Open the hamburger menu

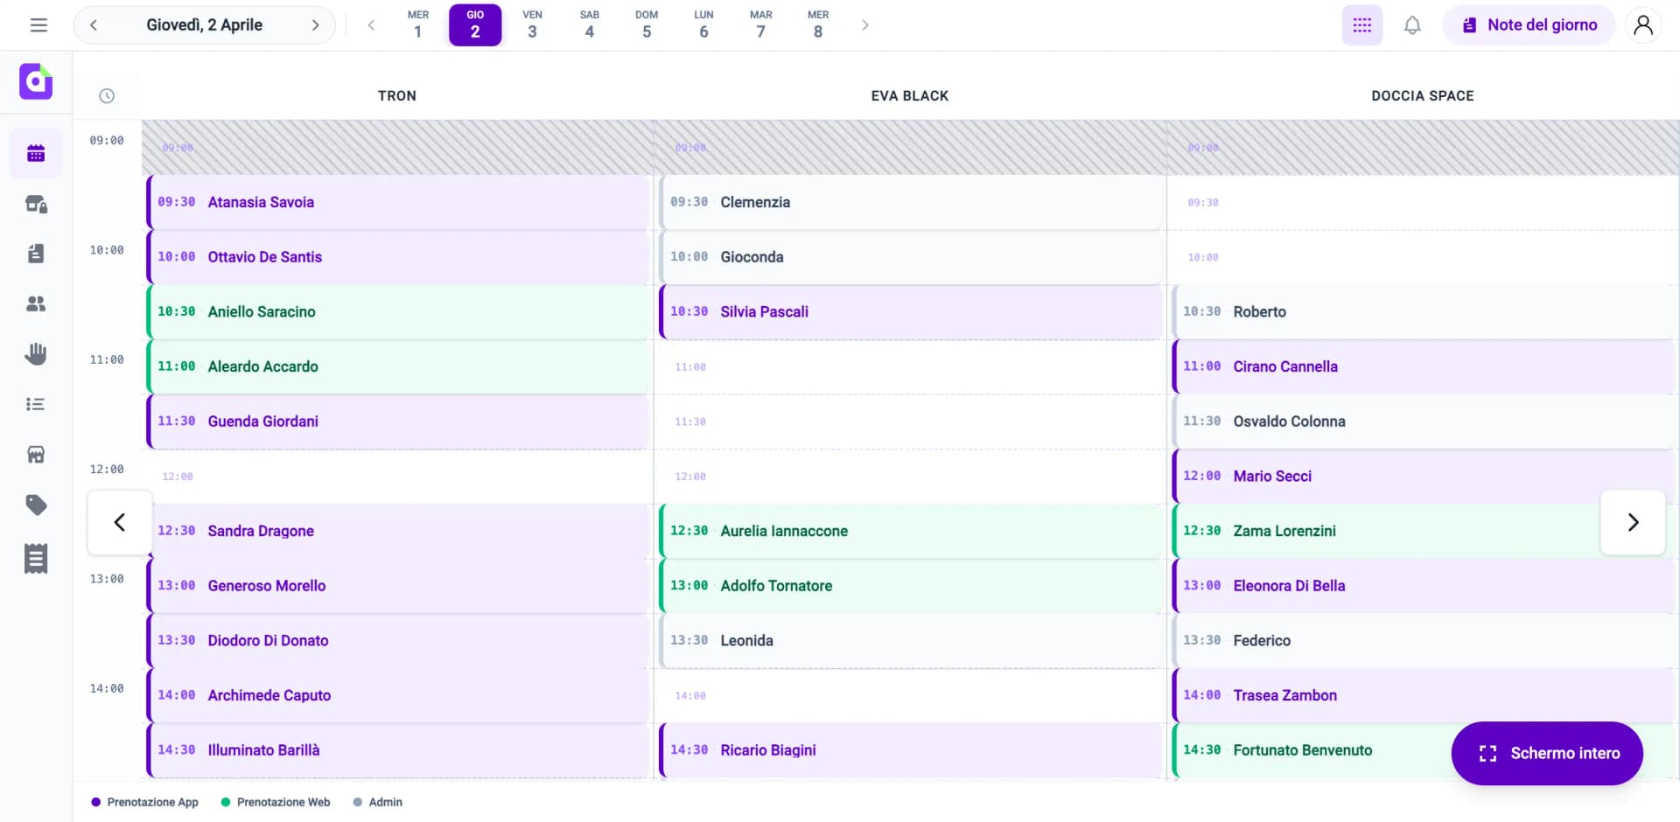(x=38, y=25)
